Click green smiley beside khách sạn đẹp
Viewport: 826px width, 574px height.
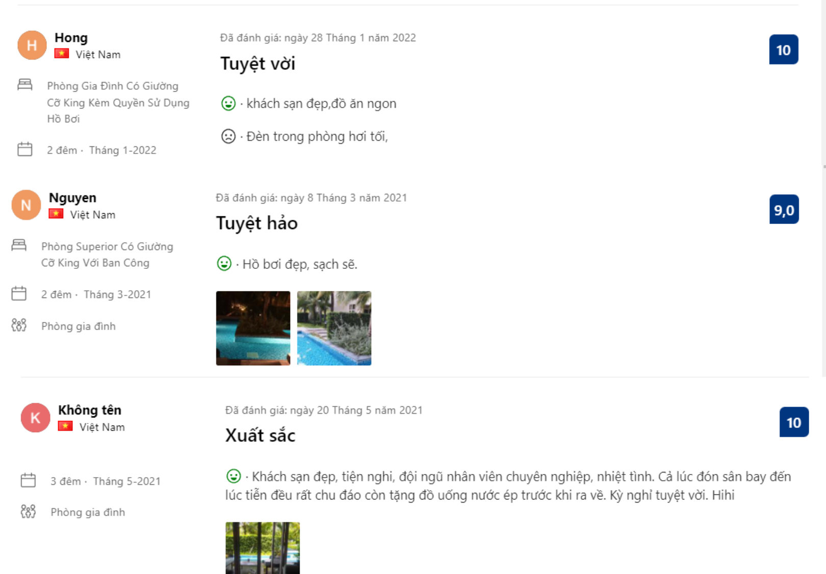[x=228, y=104]
